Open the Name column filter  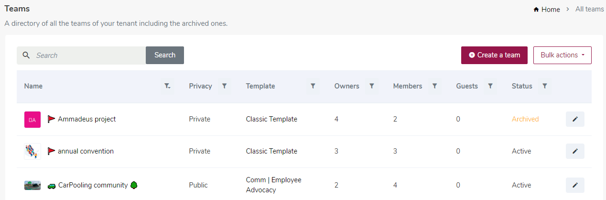coord(167,86)
